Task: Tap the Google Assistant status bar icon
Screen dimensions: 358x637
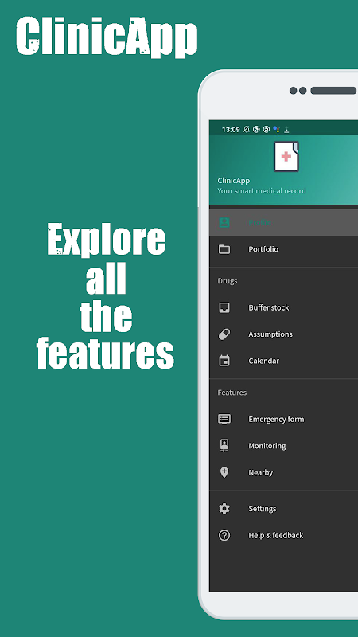Action: [x=276, y=129]
